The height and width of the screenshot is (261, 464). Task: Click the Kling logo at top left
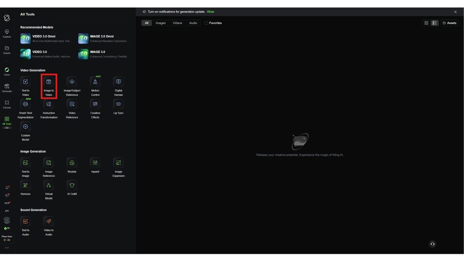(x=7, y=18)
